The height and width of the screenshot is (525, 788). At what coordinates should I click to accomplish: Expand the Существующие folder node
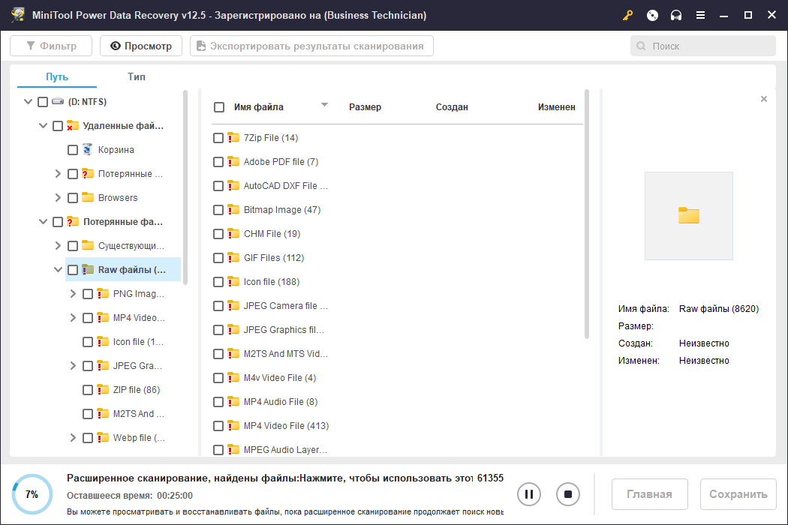58,246
